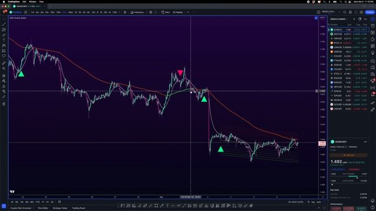Screen dimensions: 376x211
Task: Open the Alerts panel in right sidebar
Action: pos(372,26)
